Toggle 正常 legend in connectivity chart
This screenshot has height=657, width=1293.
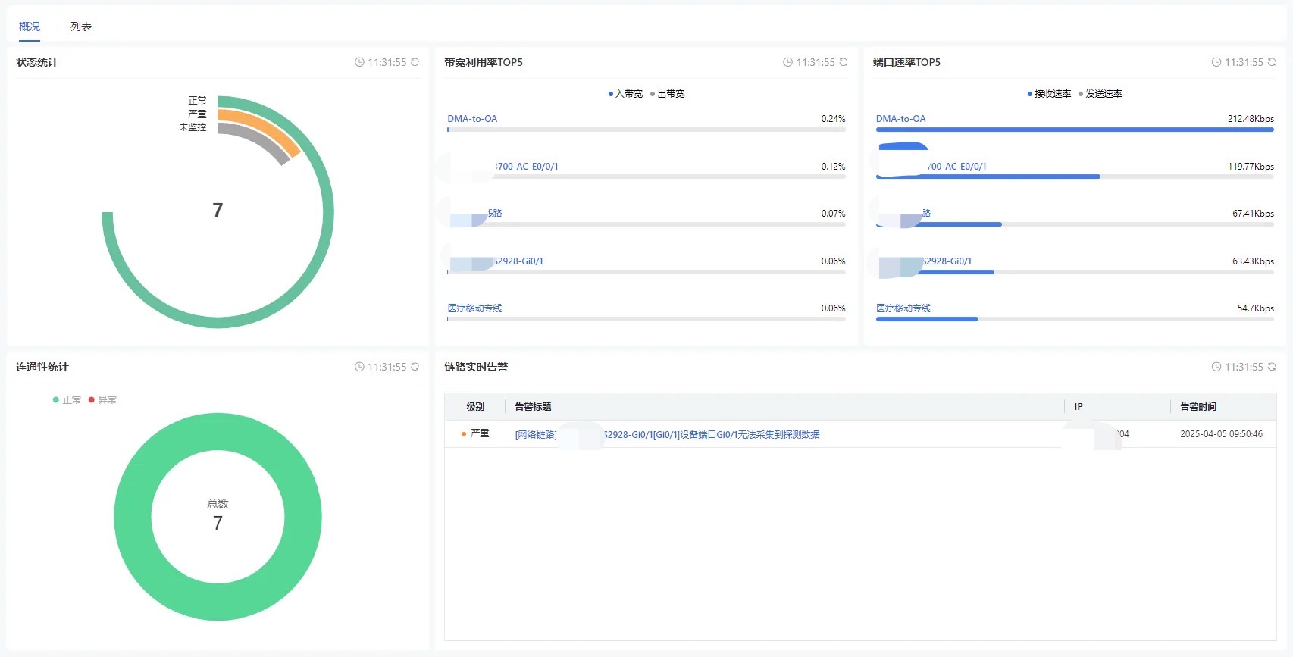67,399
